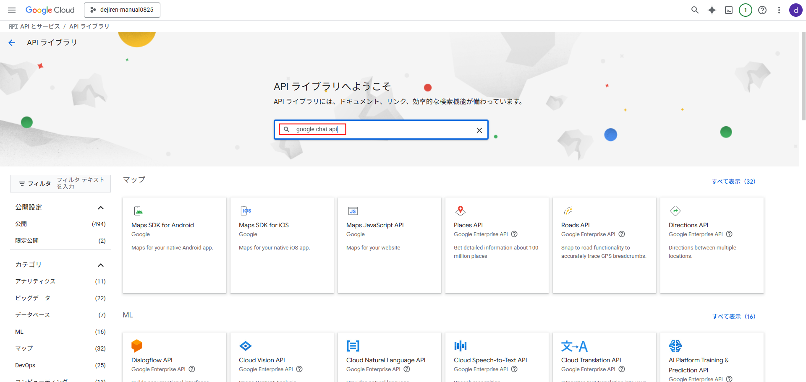Open the main navigation hamburger menu
The height and width of the screenshot is (382, 806).
(12, 10)
